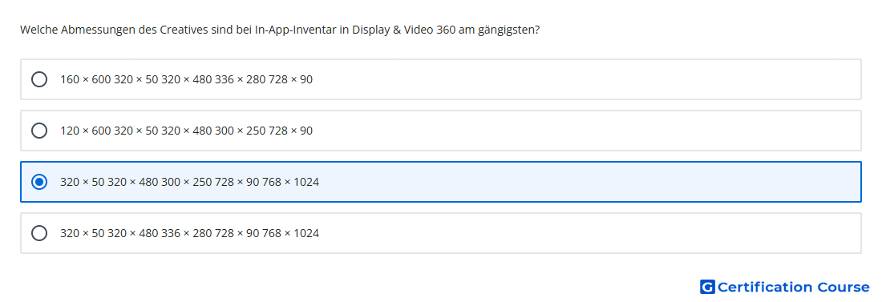Select the radio button for 120 × 600 answer
882x302 pixels.
click(x=39, y=131)
